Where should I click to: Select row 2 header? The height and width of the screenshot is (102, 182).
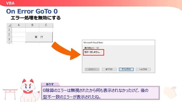(x=9, y=35)
